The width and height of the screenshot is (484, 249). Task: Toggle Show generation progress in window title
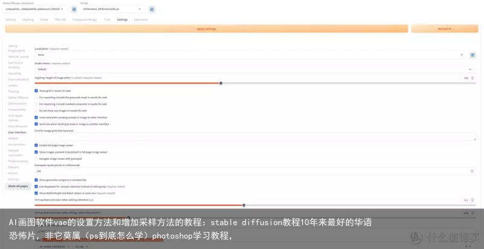(36, 180)
